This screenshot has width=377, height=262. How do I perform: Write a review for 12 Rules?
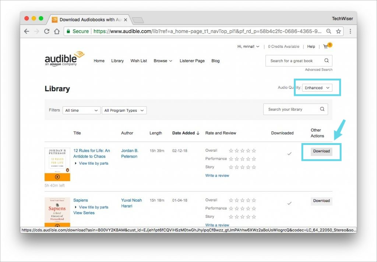click(217, 176)
